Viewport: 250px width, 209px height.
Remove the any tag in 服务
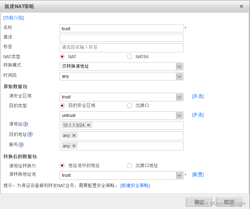(74, 146)
